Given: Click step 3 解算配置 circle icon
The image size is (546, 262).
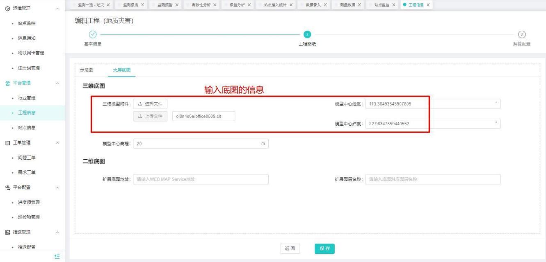Looking at the screenshot, I should (522, 35).
